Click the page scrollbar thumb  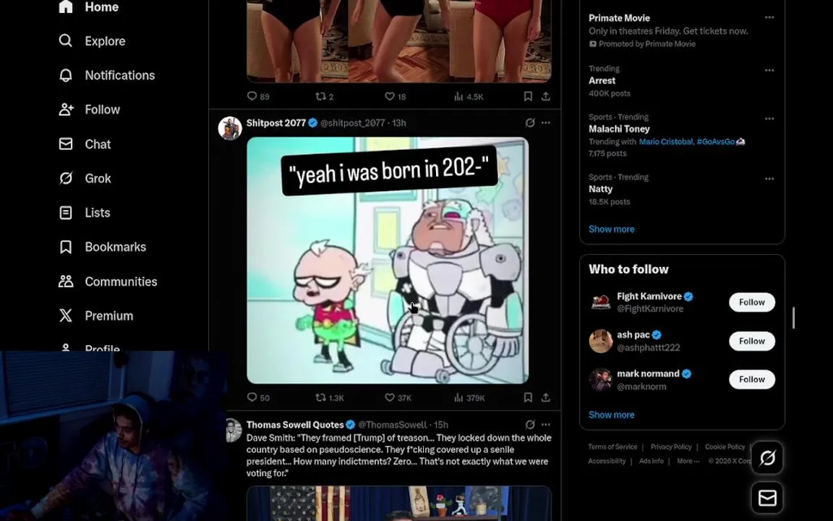pyautogui.click(x=793, y=318)
